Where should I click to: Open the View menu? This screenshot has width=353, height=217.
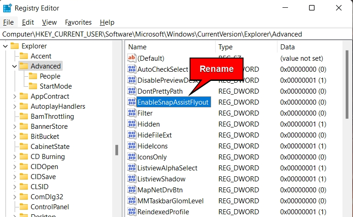tap(49, 22)
